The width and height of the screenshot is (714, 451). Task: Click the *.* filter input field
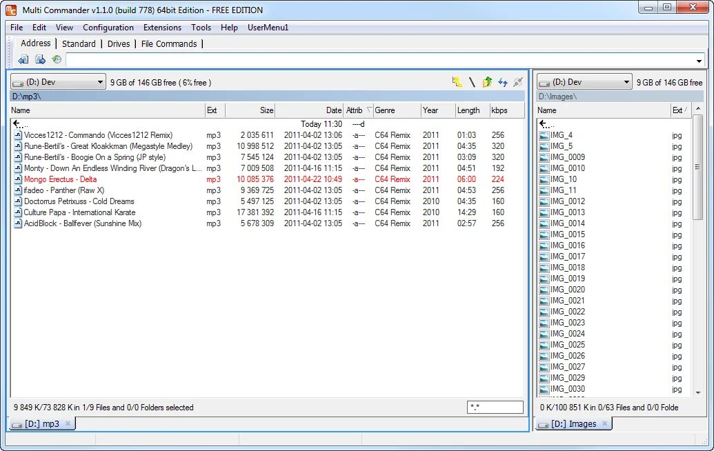[495, 408]
